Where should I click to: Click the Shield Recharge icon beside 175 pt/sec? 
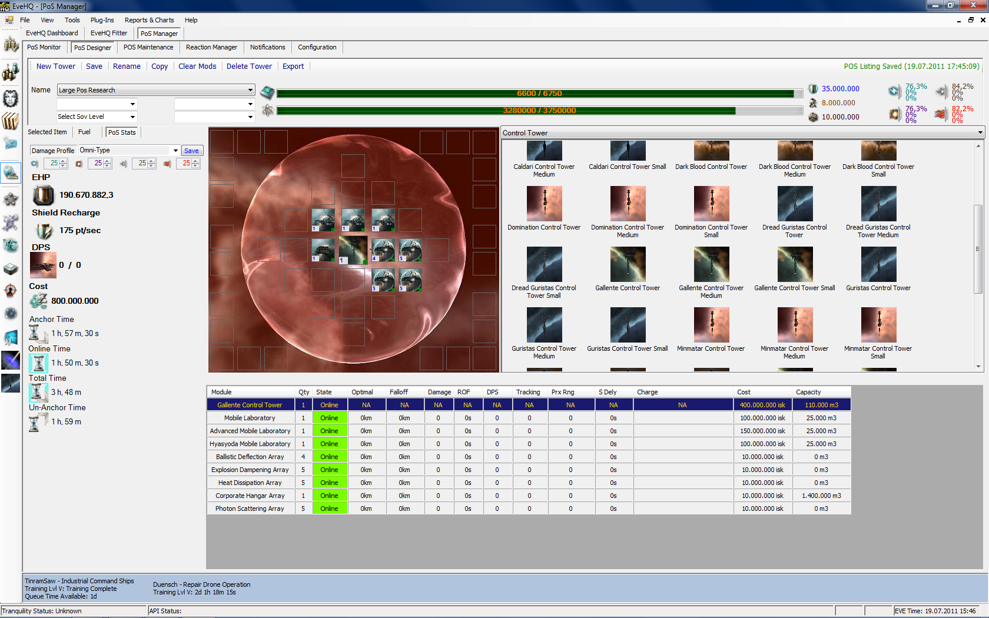pos(44,231)
